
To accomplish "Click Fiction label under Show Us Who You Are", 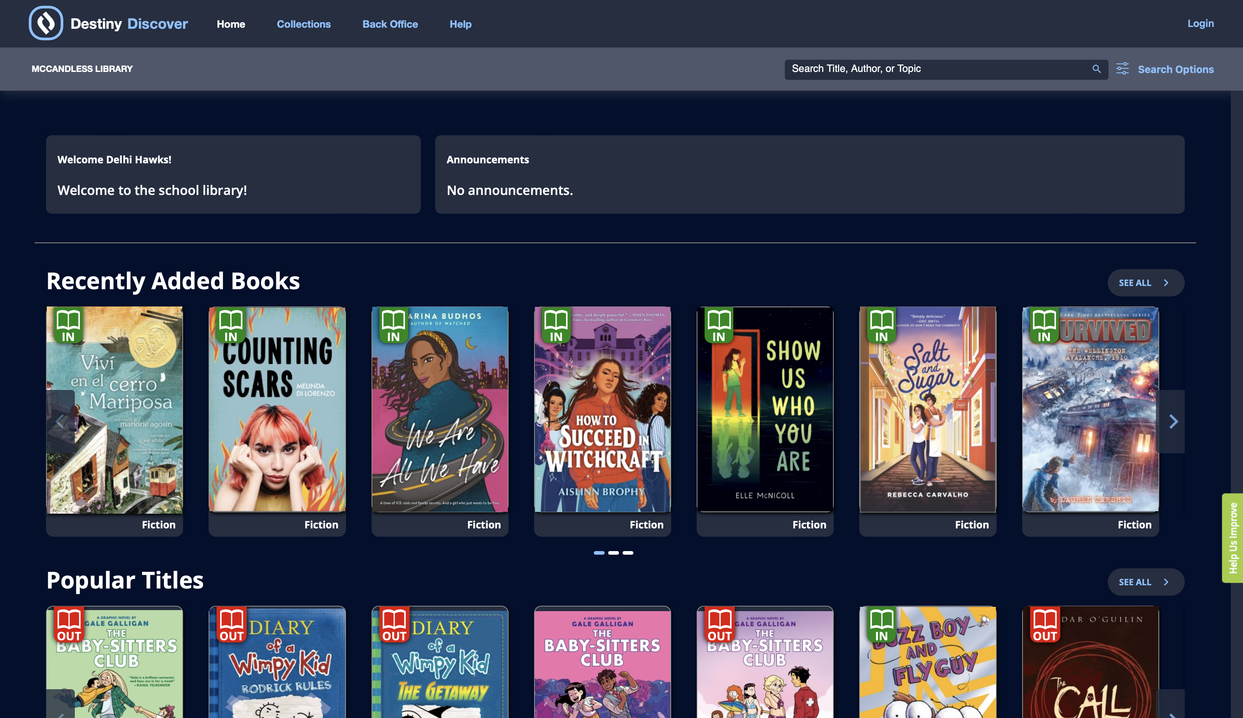I will (809, 525).
